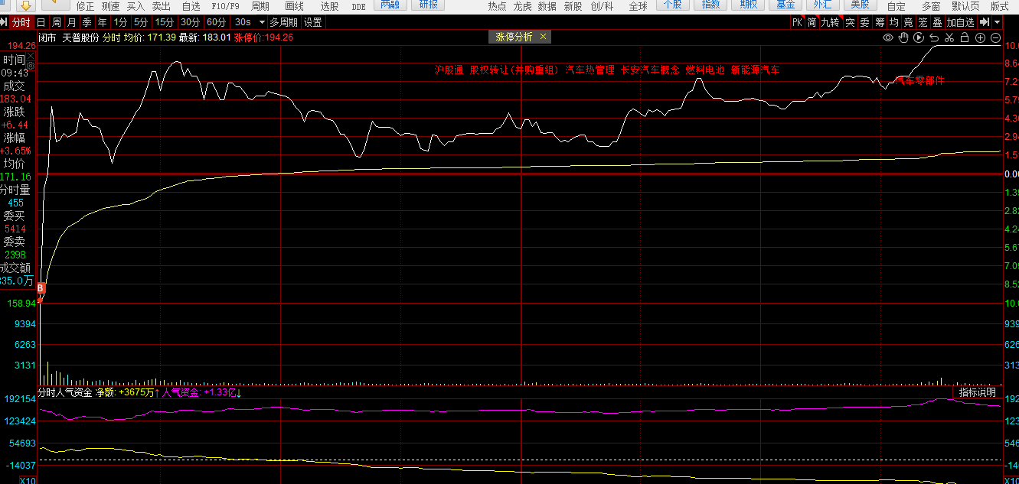Zoom in with the plus circle icon
1019x484 pixels.
[x=980, y=37]
